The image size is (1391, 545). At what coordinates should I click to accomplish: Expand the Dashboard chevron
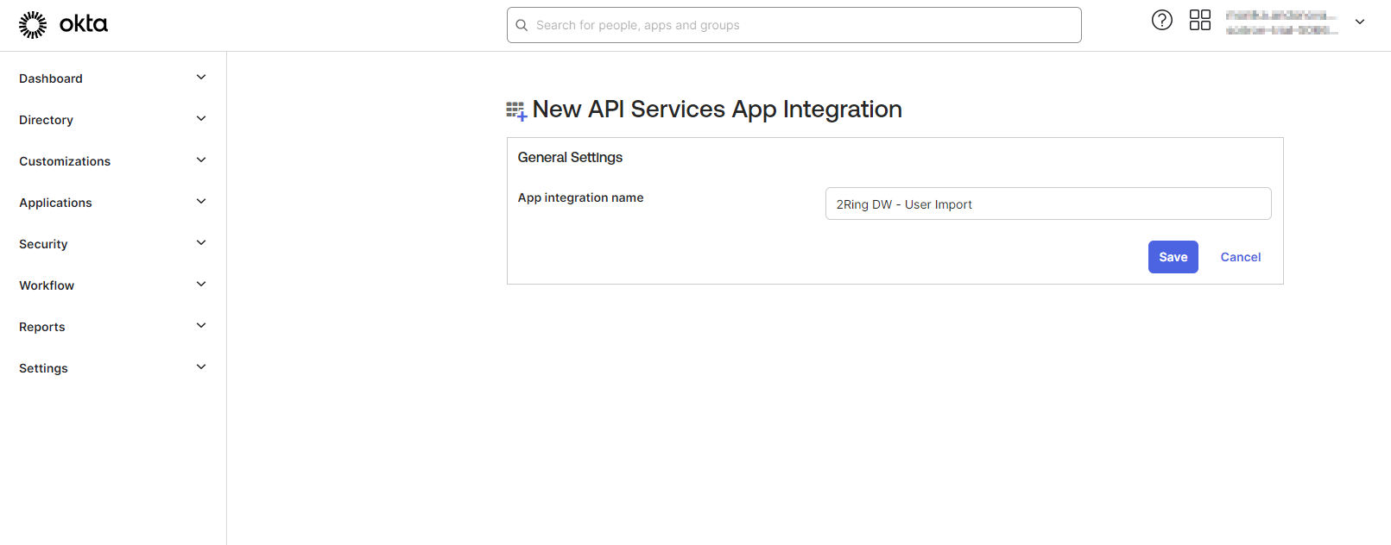(x=201, y=78)
